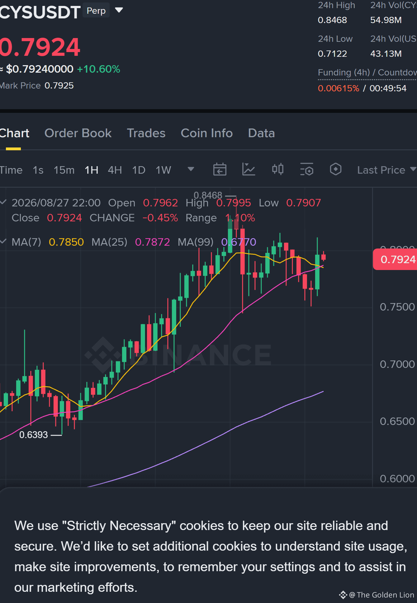Click the MA(99) purple line value
Viewport: 417px width, 603px height.
click(239, 242)
